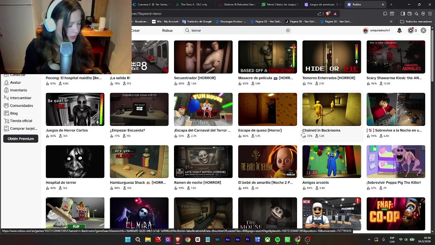The image size is (435, 245).
Task: Open Juegos de Horror Cortos thumbnail
Action: 75,109
